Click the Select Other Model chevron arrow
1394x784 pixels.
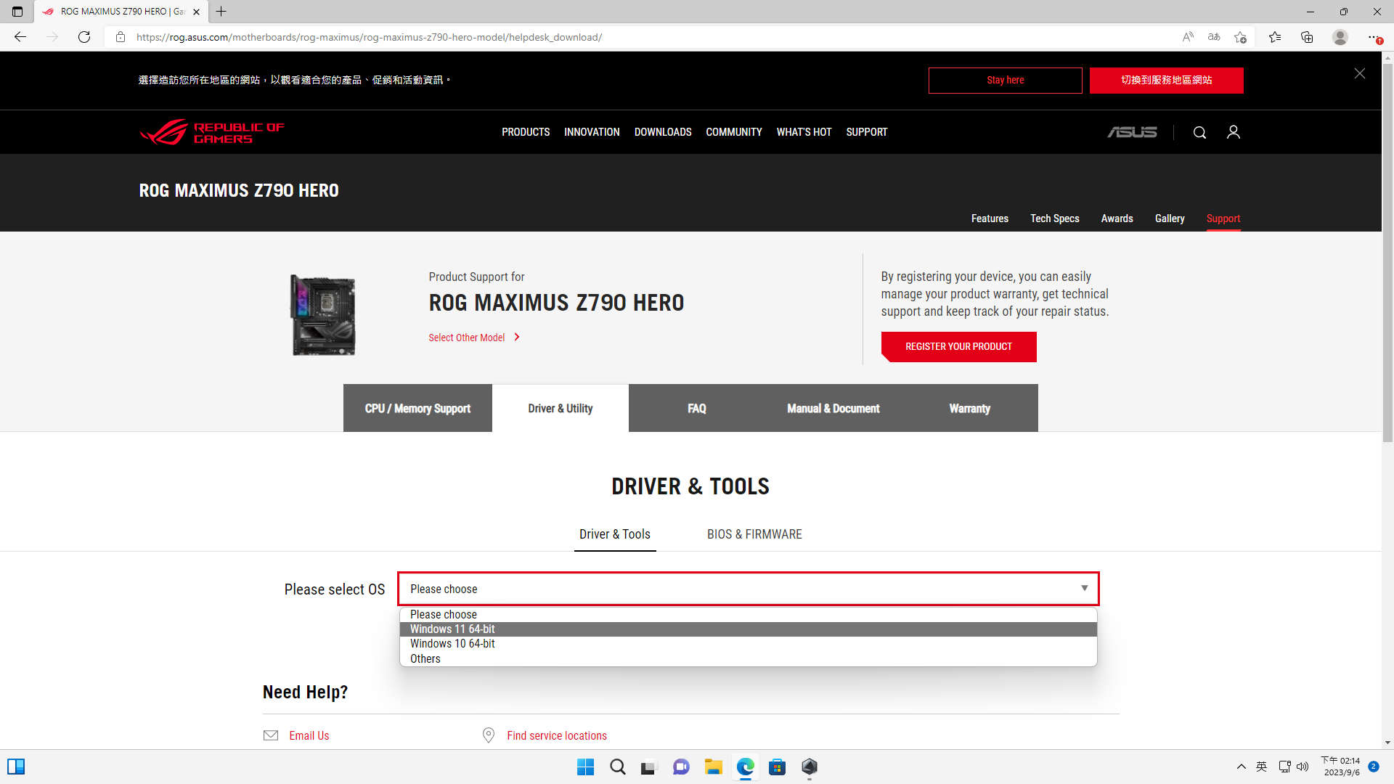tap(517, 337)
